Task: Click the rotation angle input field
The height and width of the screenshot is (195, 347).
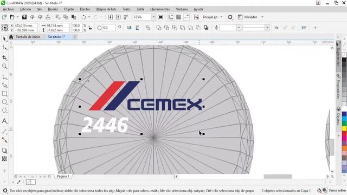Action: tap(109, 28)
